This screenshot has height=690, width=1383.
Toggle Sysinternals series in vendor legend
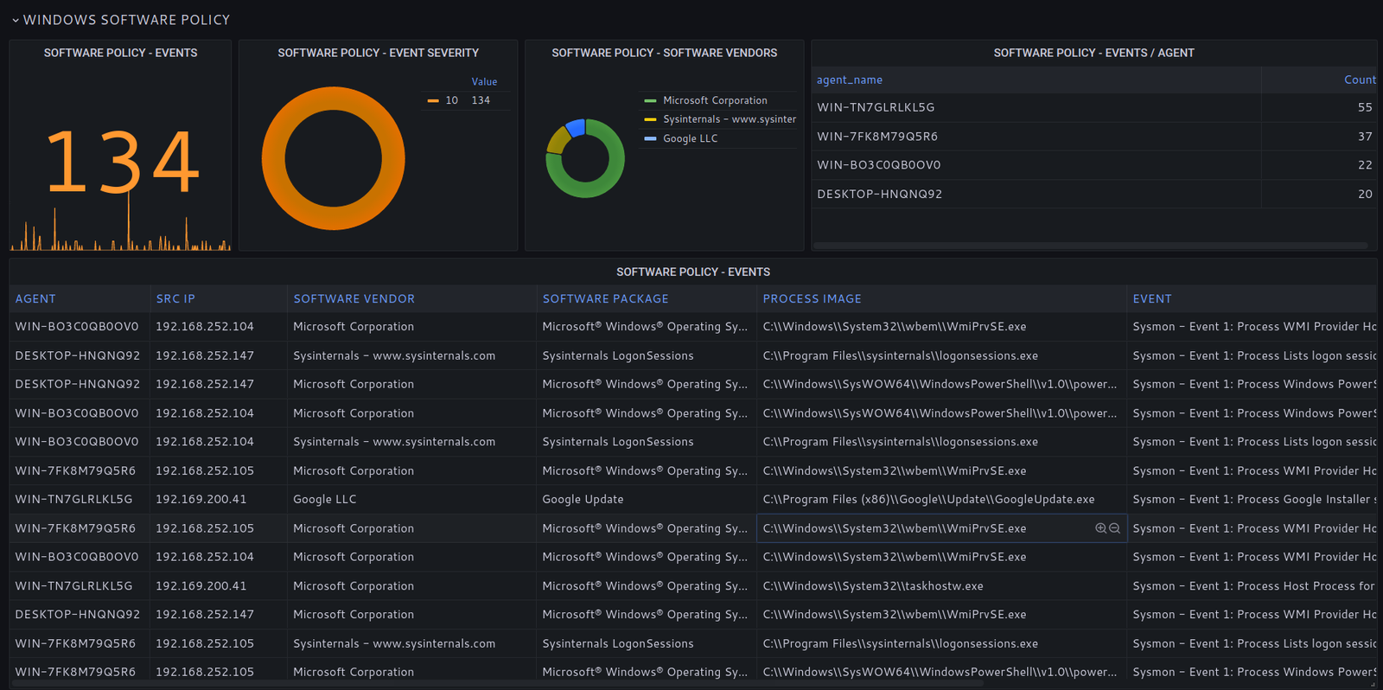click(729, 119)
